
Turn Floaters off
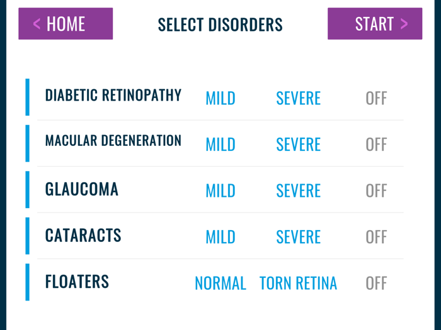376,283
